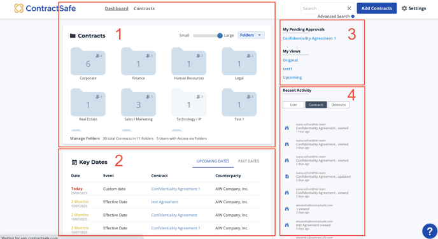Click the blue help question mark icon
This screenshot has width=438, height=239.
click(430, 231)
